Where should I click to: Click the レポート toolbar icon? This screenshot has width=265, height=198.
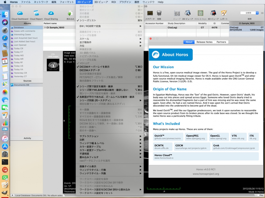tap(224, 13)
